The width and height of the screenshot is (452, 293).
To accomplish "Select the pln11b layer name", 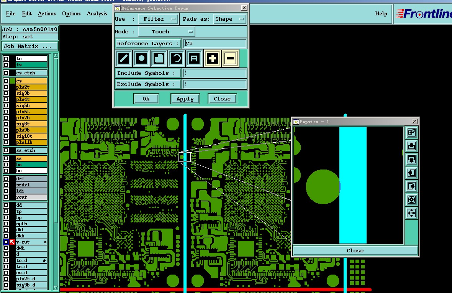I will pyautogui.click(x=31, y=142).
